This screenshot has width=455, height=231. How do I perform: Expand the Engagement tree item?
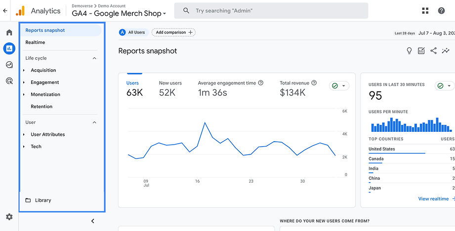[x=24, y=82]
